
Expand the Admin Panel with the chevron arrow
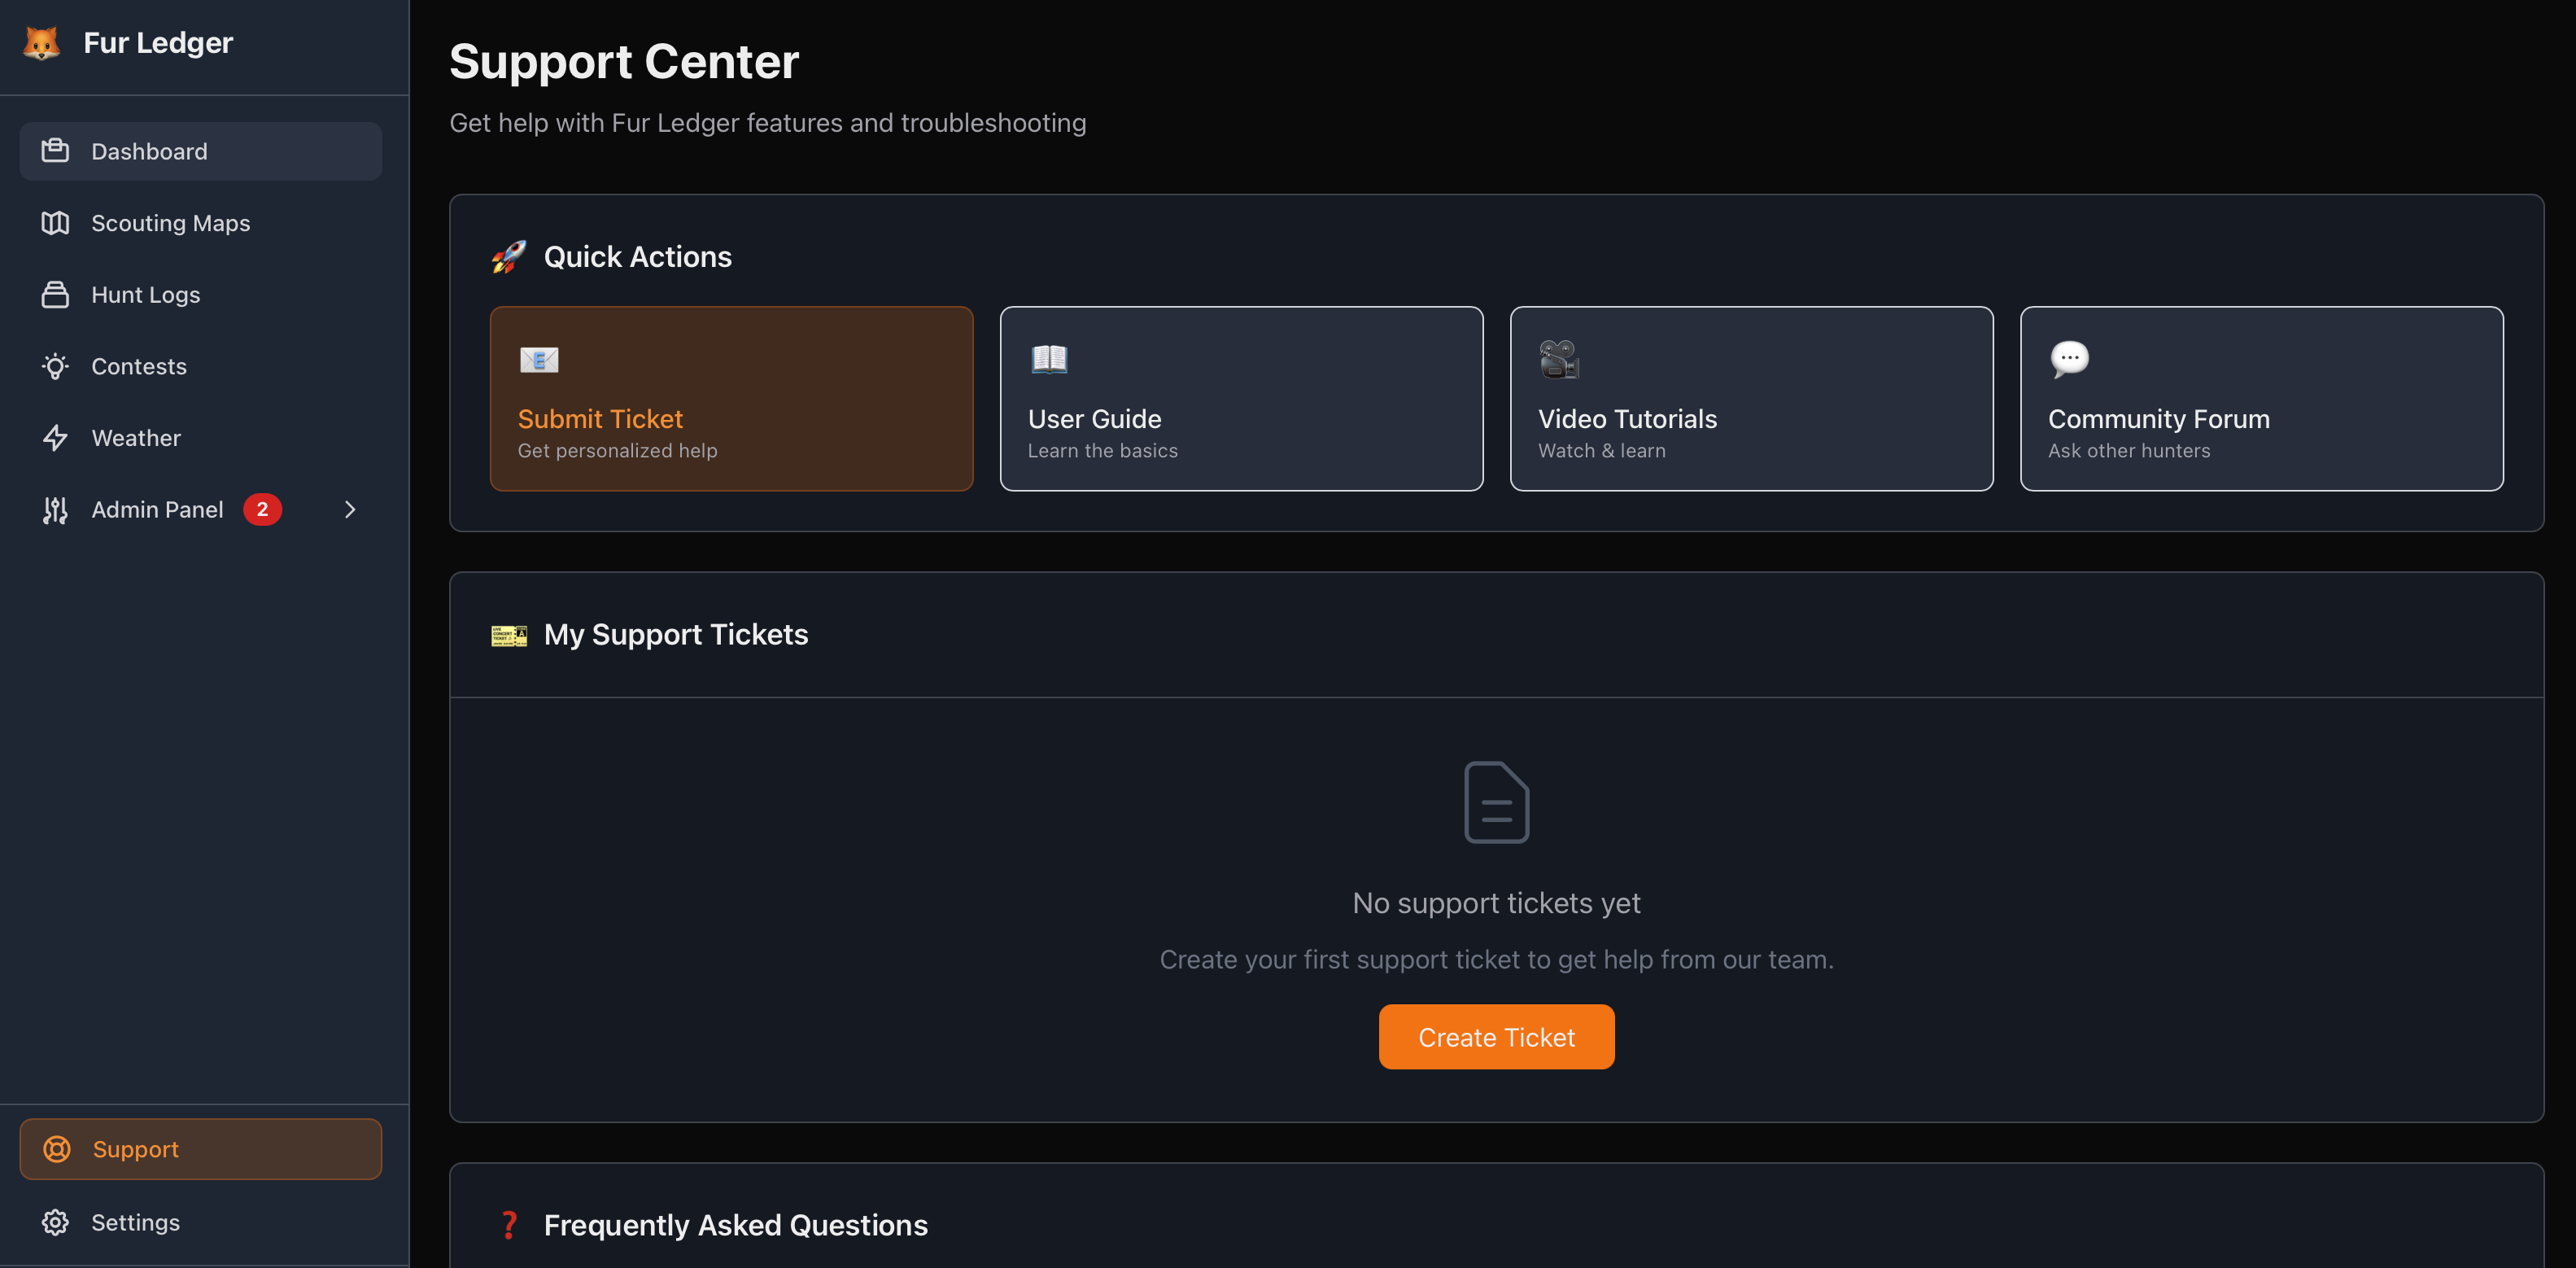click(x=349, y=509)
